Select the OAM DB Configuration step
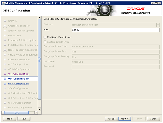Screen dimensions: 163x123 pyautogui.click(x=20, y=108)
